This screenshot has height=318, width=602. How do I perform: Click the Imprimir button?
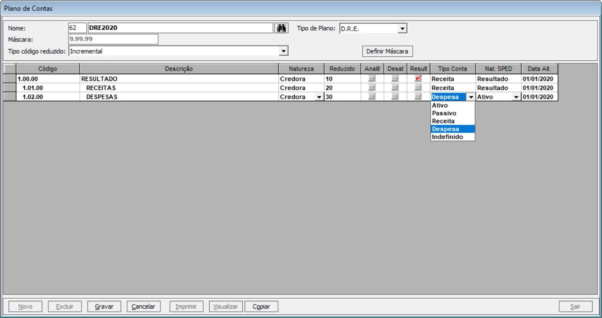click(186, 307)
